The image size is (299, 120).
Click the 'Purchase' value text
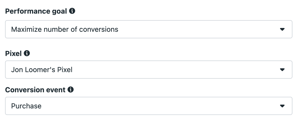[x=26, y=106]
